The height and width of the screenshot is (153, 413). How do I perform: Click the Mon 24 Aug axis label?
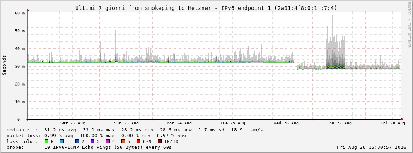[x=179, y=123]
